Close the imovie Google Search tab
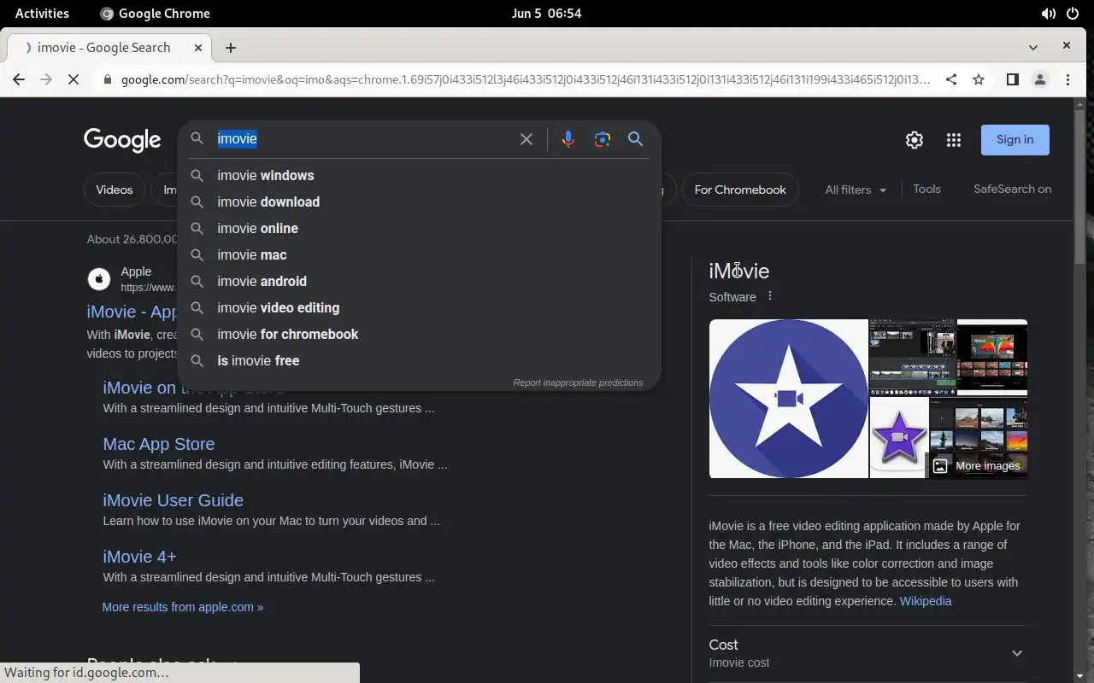 tap(198, 48)
